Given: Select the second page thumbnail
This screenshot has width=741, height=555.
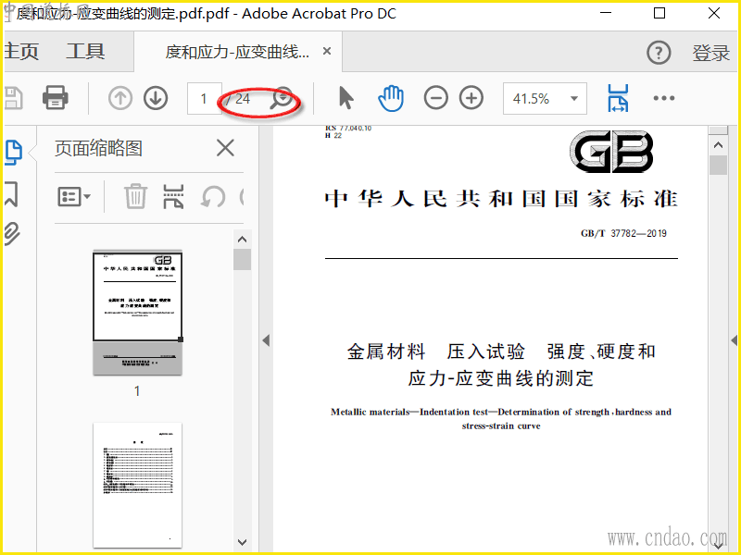Looking at the screenshot, I should coord(137,485).
